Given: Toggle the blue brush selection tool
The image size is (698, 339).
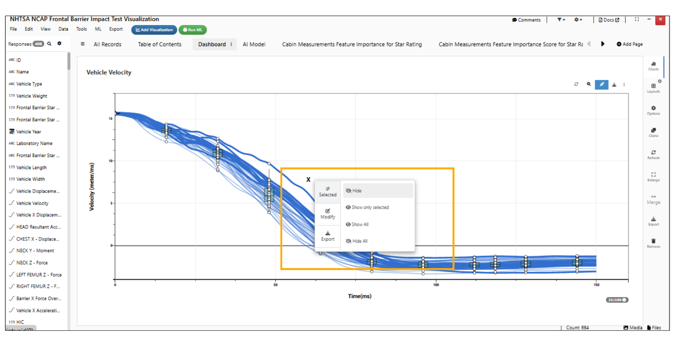Looking at the screenshot, I should coord(601,85).
